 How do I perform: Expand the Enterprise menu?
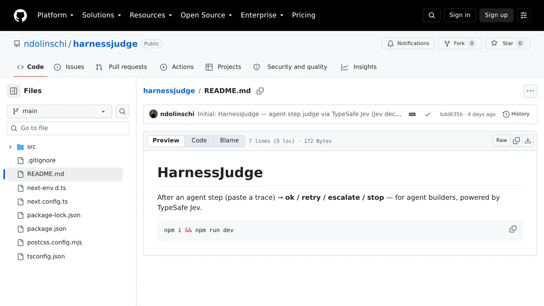coord(262,15)
